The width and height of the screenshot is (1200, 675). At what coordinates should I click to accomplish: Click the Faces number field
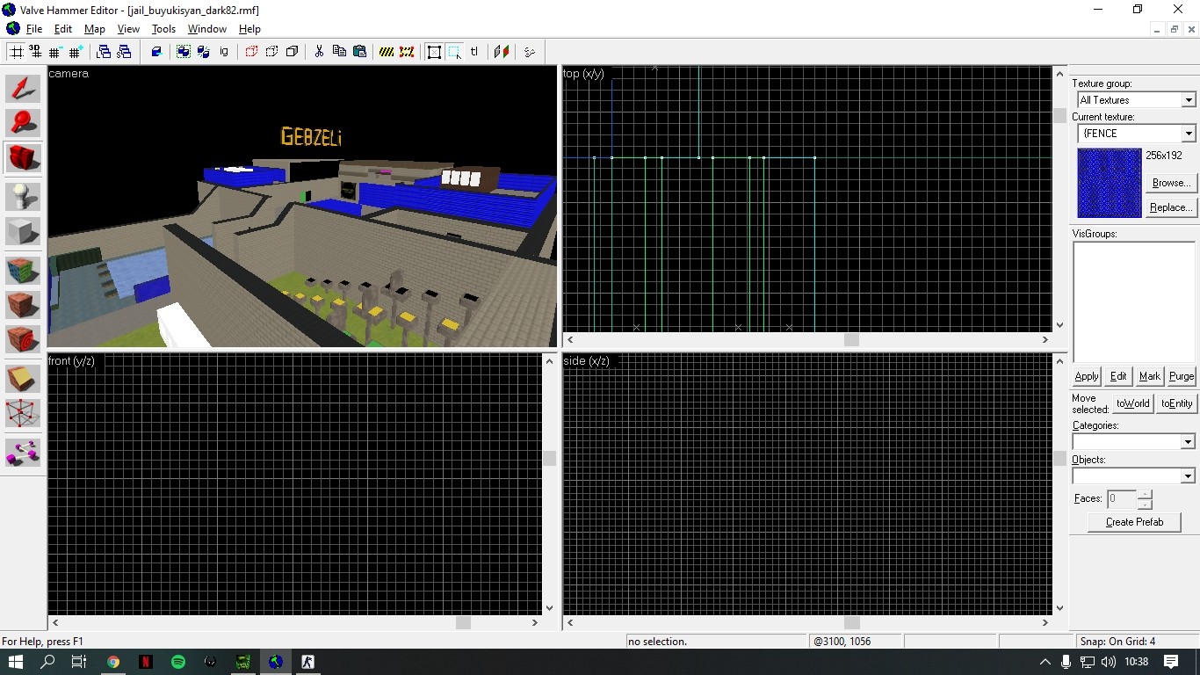click(x=1122, y=499)
